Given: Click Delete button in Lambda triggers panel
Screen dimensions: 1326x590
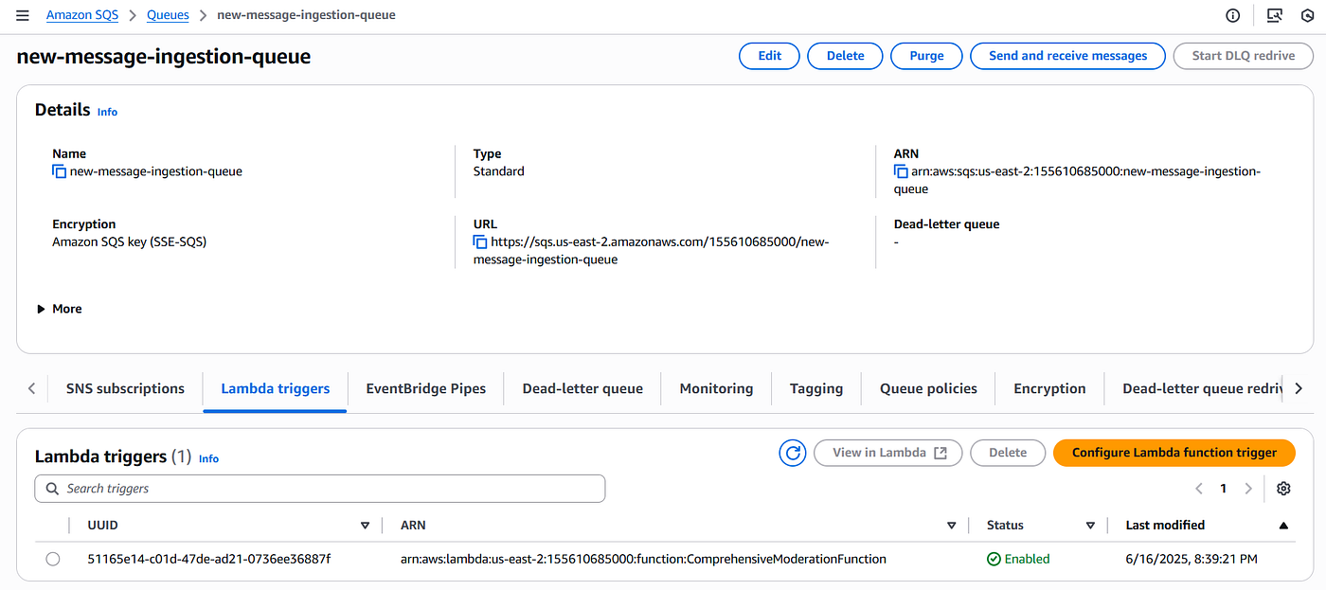Looking at the screenshot, I should [x=1008, y=453].
